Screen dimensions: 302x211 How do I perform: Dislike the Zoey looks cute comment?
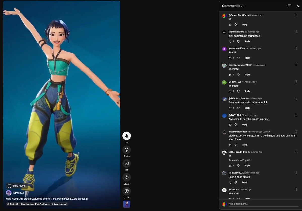coord(238,108)
